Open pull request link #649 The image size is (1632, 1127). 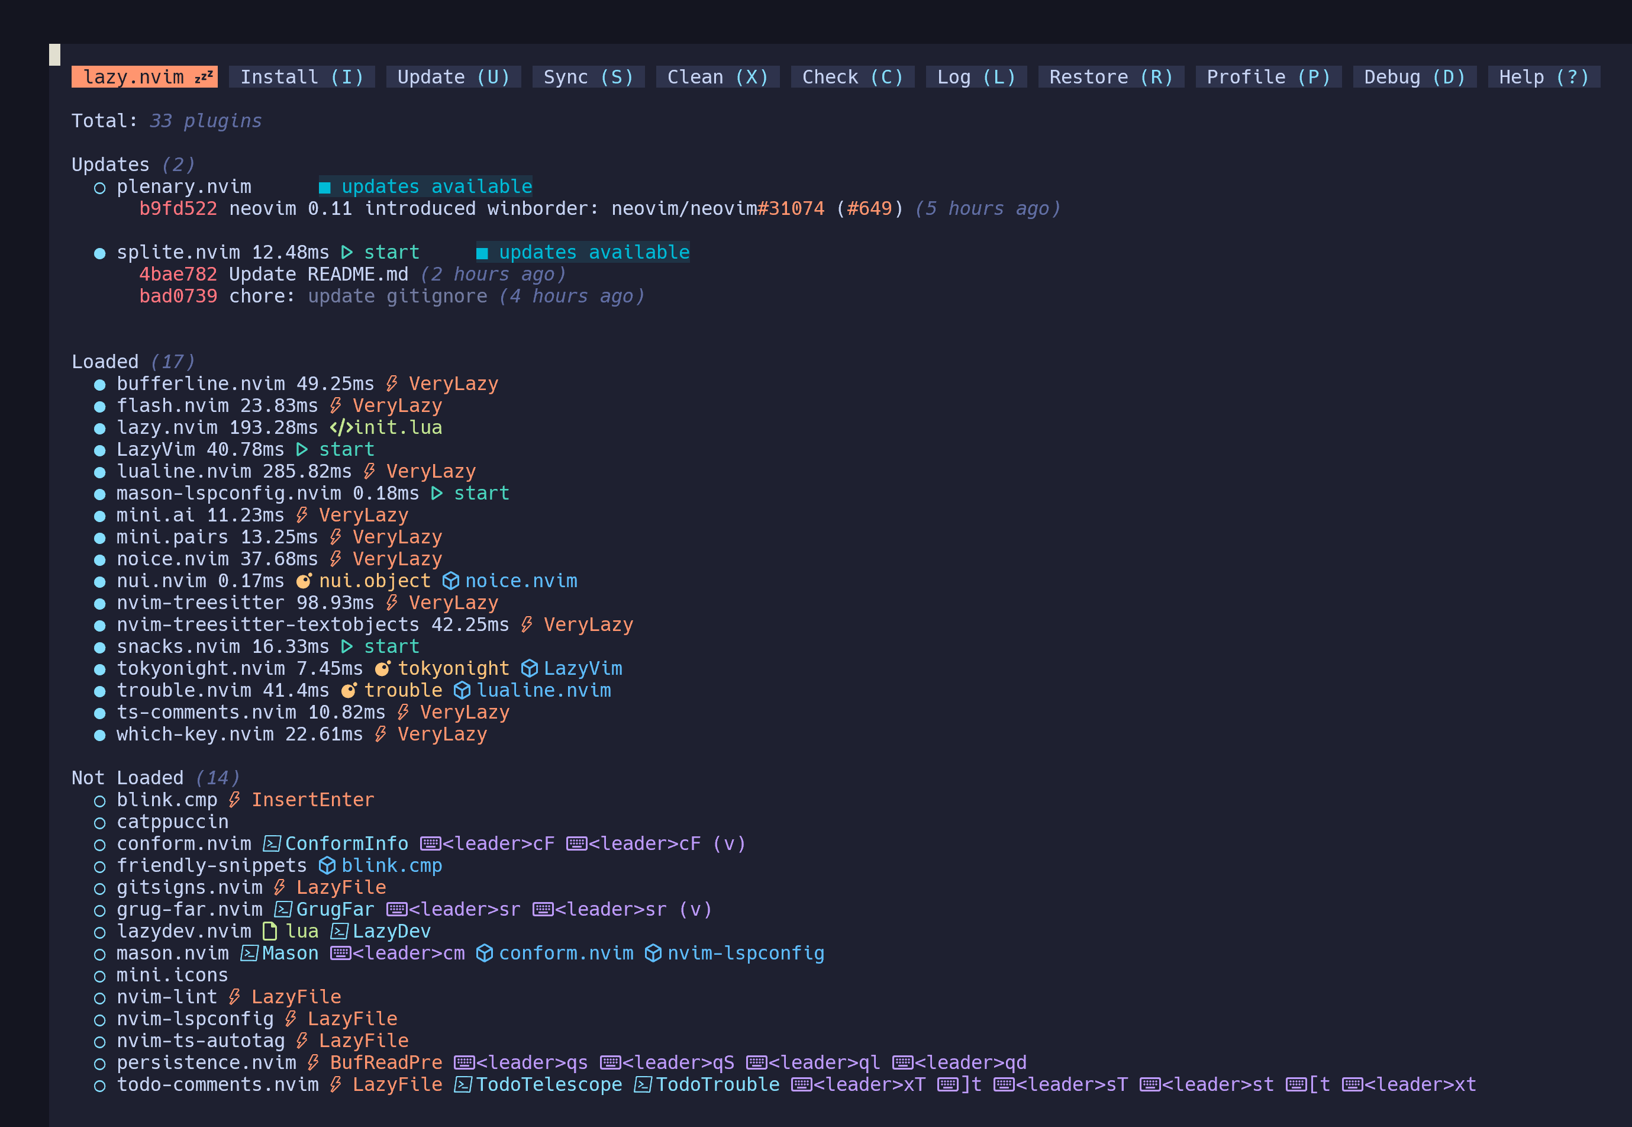870,208
